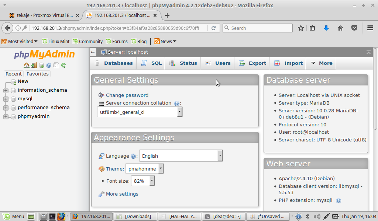Viewport: 378px width, 221px height.
Task: Click the Reload navigation panel icon
Action: 63,66
